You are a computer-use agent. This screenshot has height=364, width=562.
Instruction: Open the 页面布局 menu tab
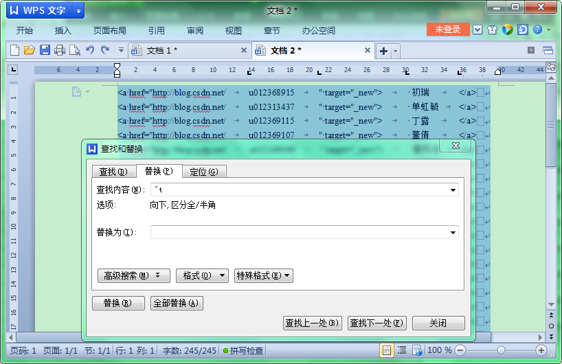click(x=110, y=30)
